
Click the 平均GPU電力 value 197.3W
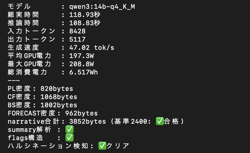pyautogui.click(x=82, y=56)
